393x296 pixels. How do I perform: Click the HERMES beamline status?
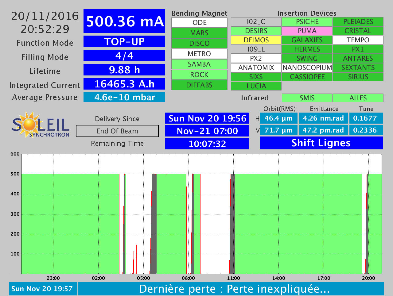[307, 49]
